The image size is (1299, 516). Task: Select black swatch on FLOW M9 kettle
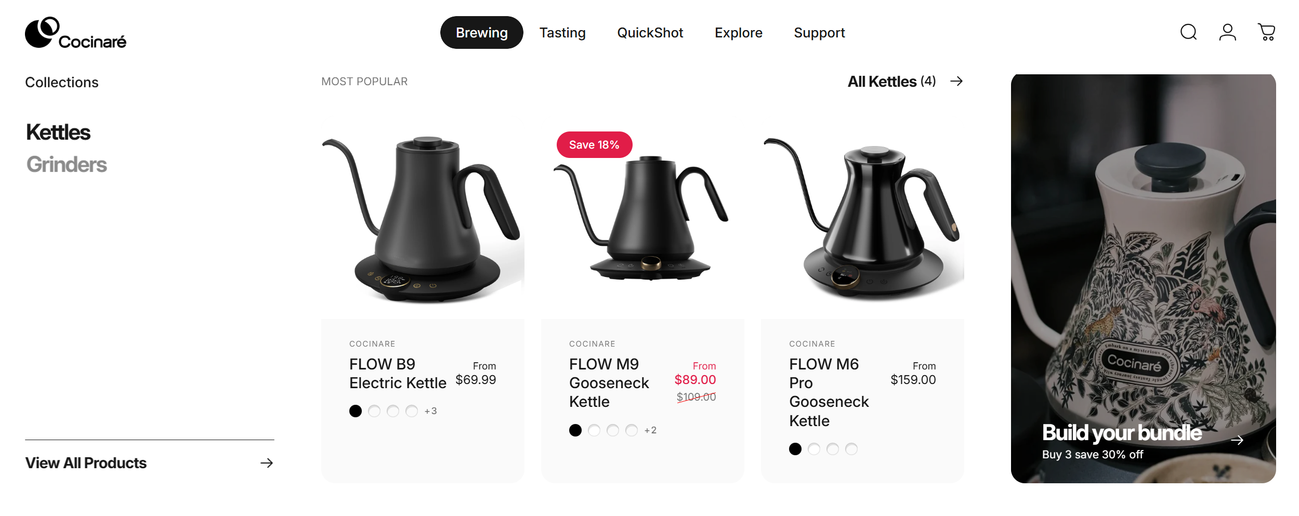coord(575,430)
